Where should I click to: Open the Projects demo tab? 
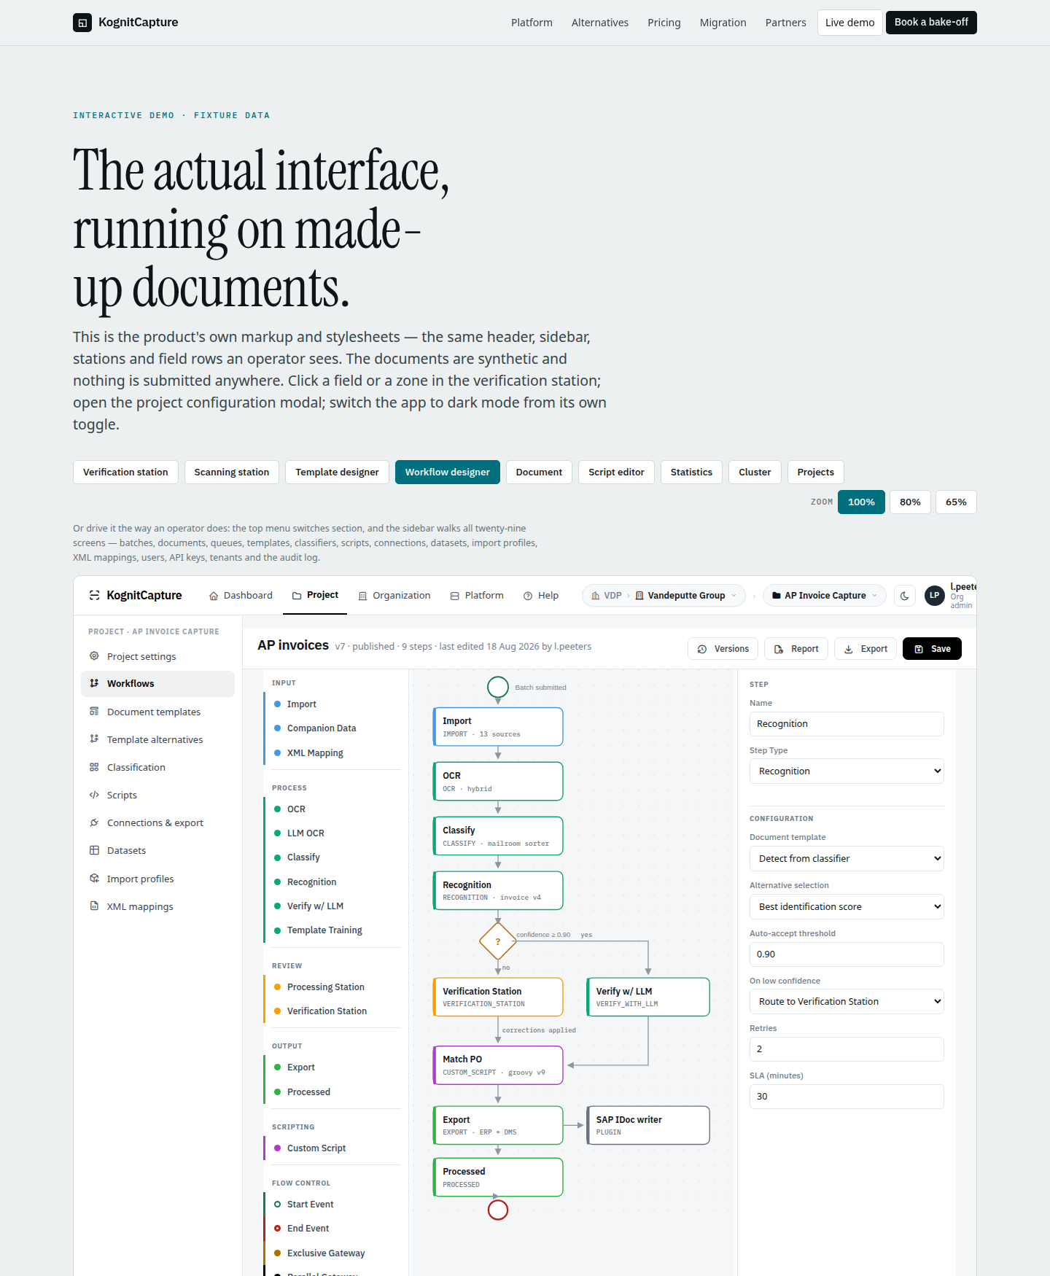815,472
